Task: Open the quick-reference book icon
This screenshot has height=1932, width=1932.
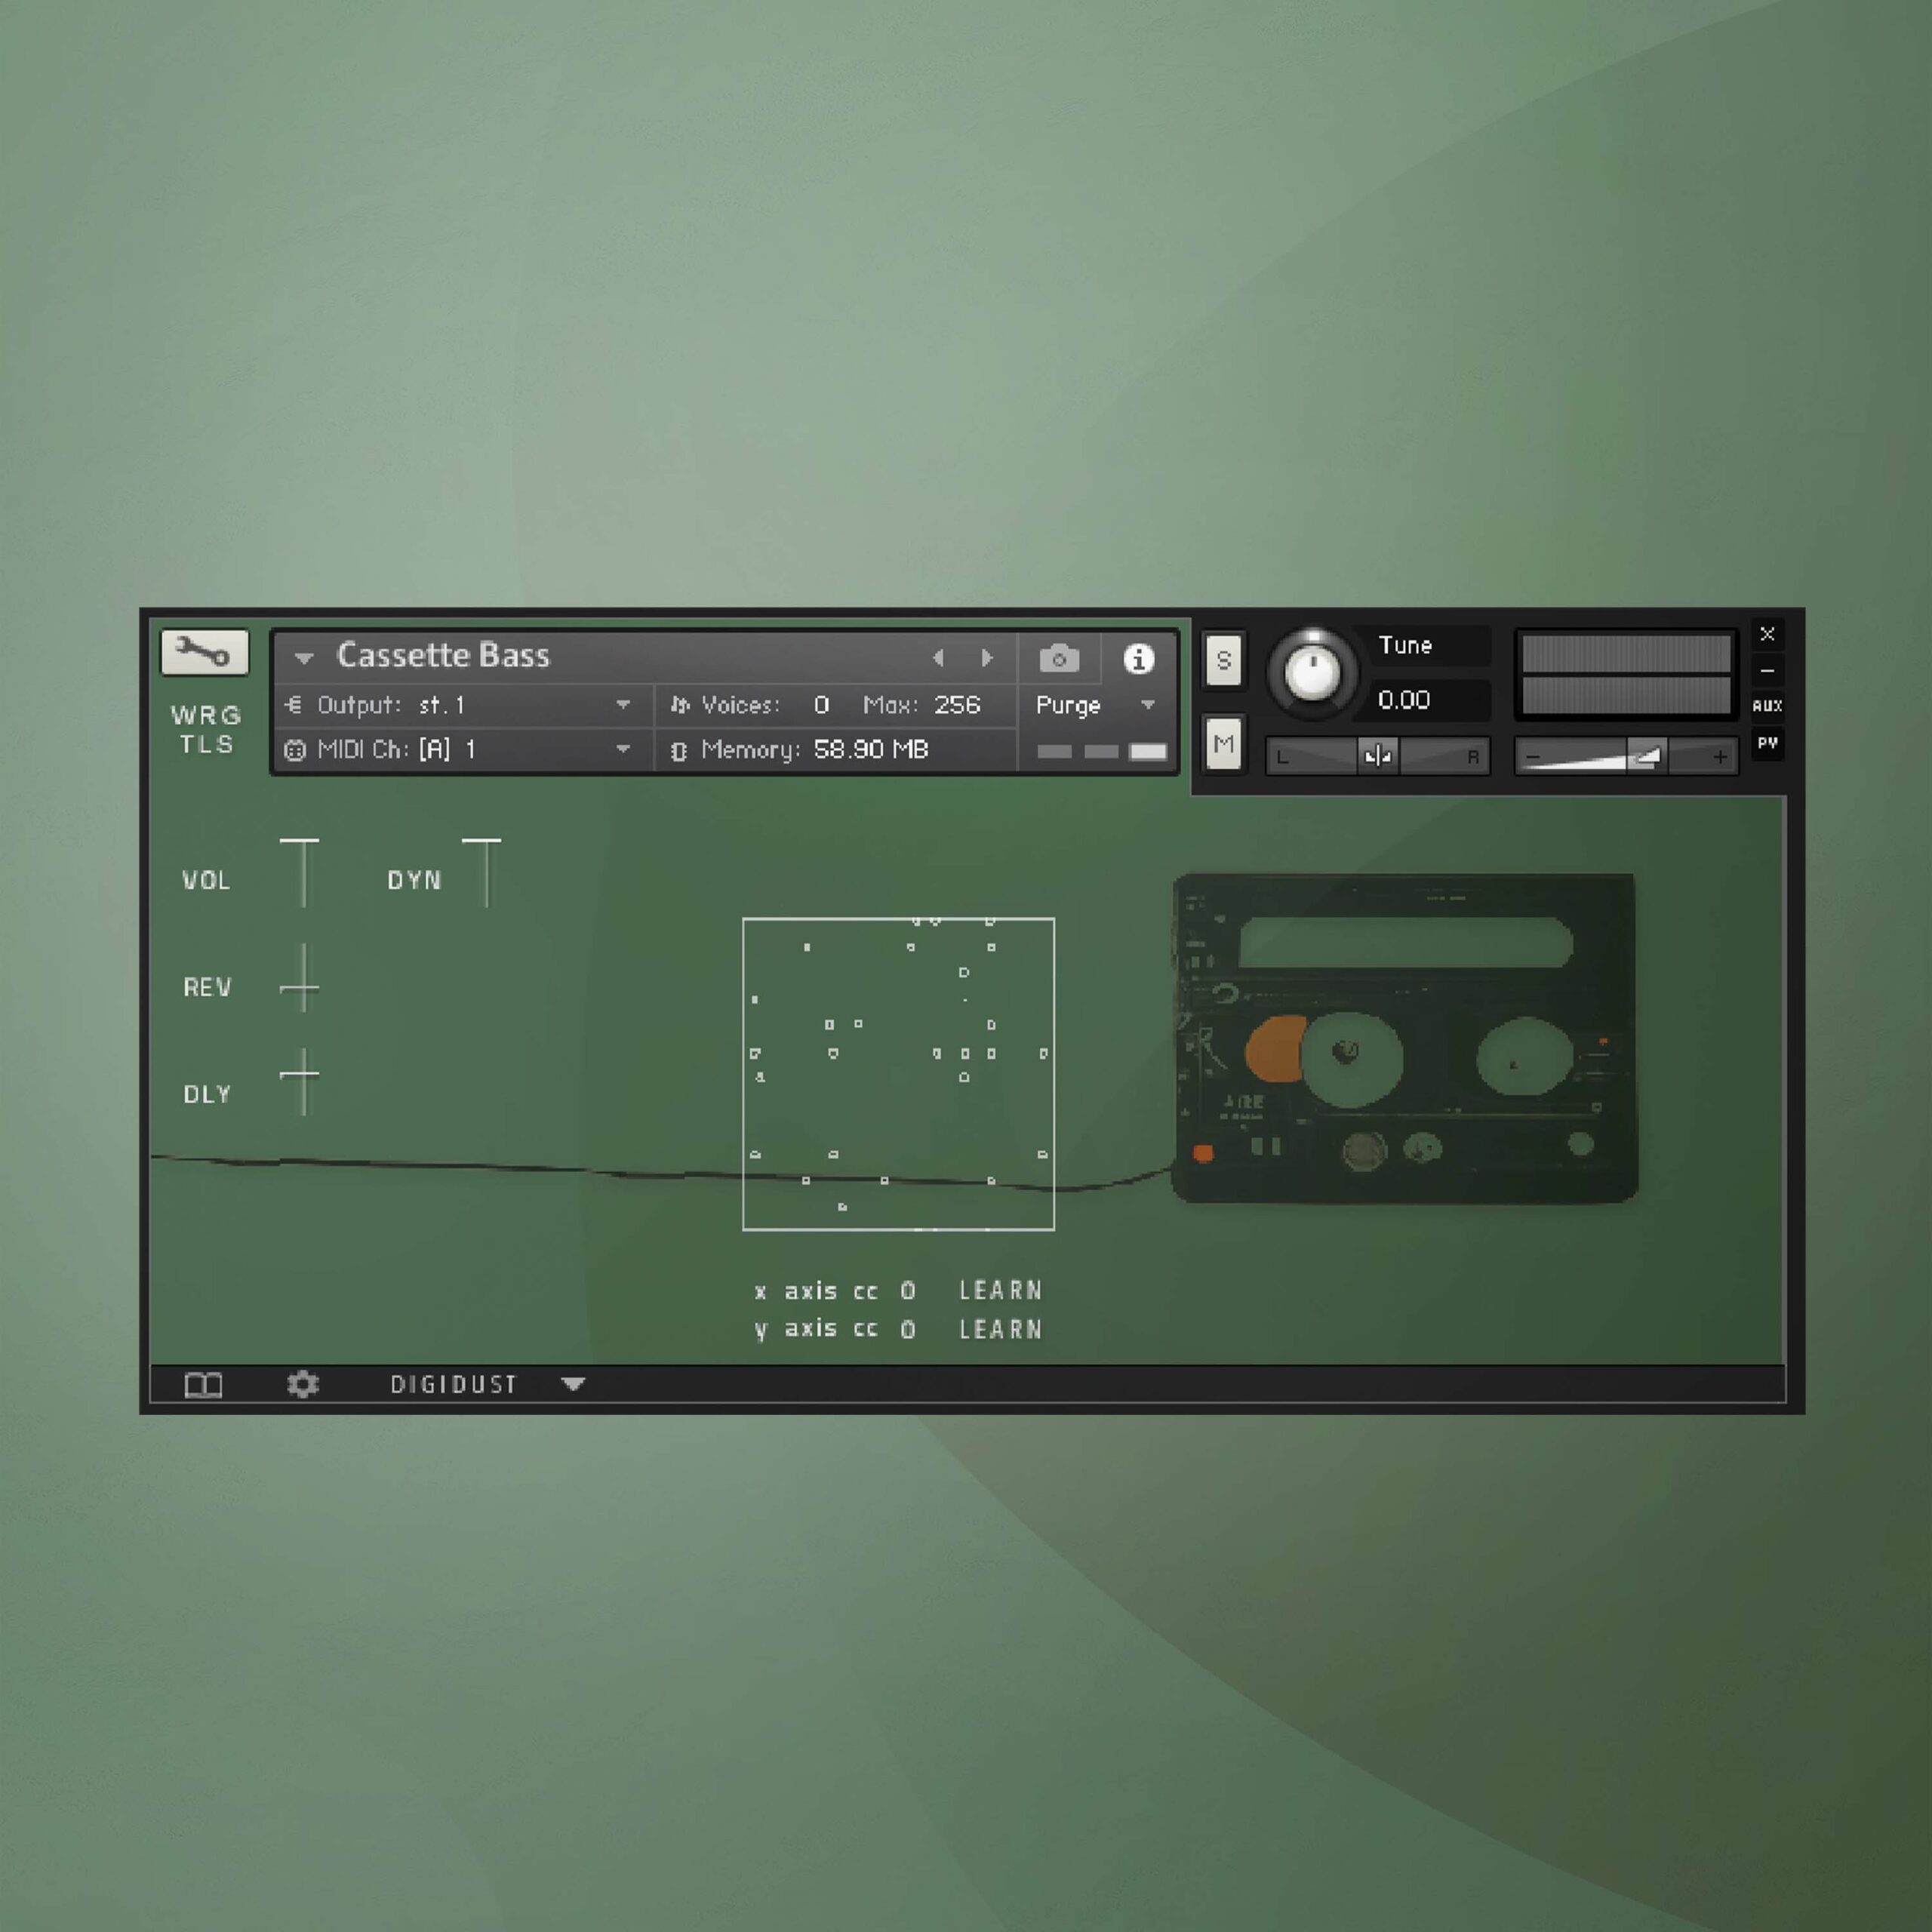Action: (204, 1384)
